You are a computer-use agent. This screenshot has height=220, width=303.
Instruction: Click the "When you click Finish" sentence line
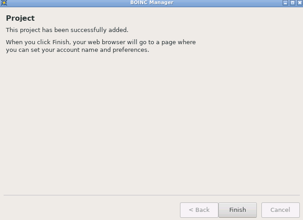(101, 42)
